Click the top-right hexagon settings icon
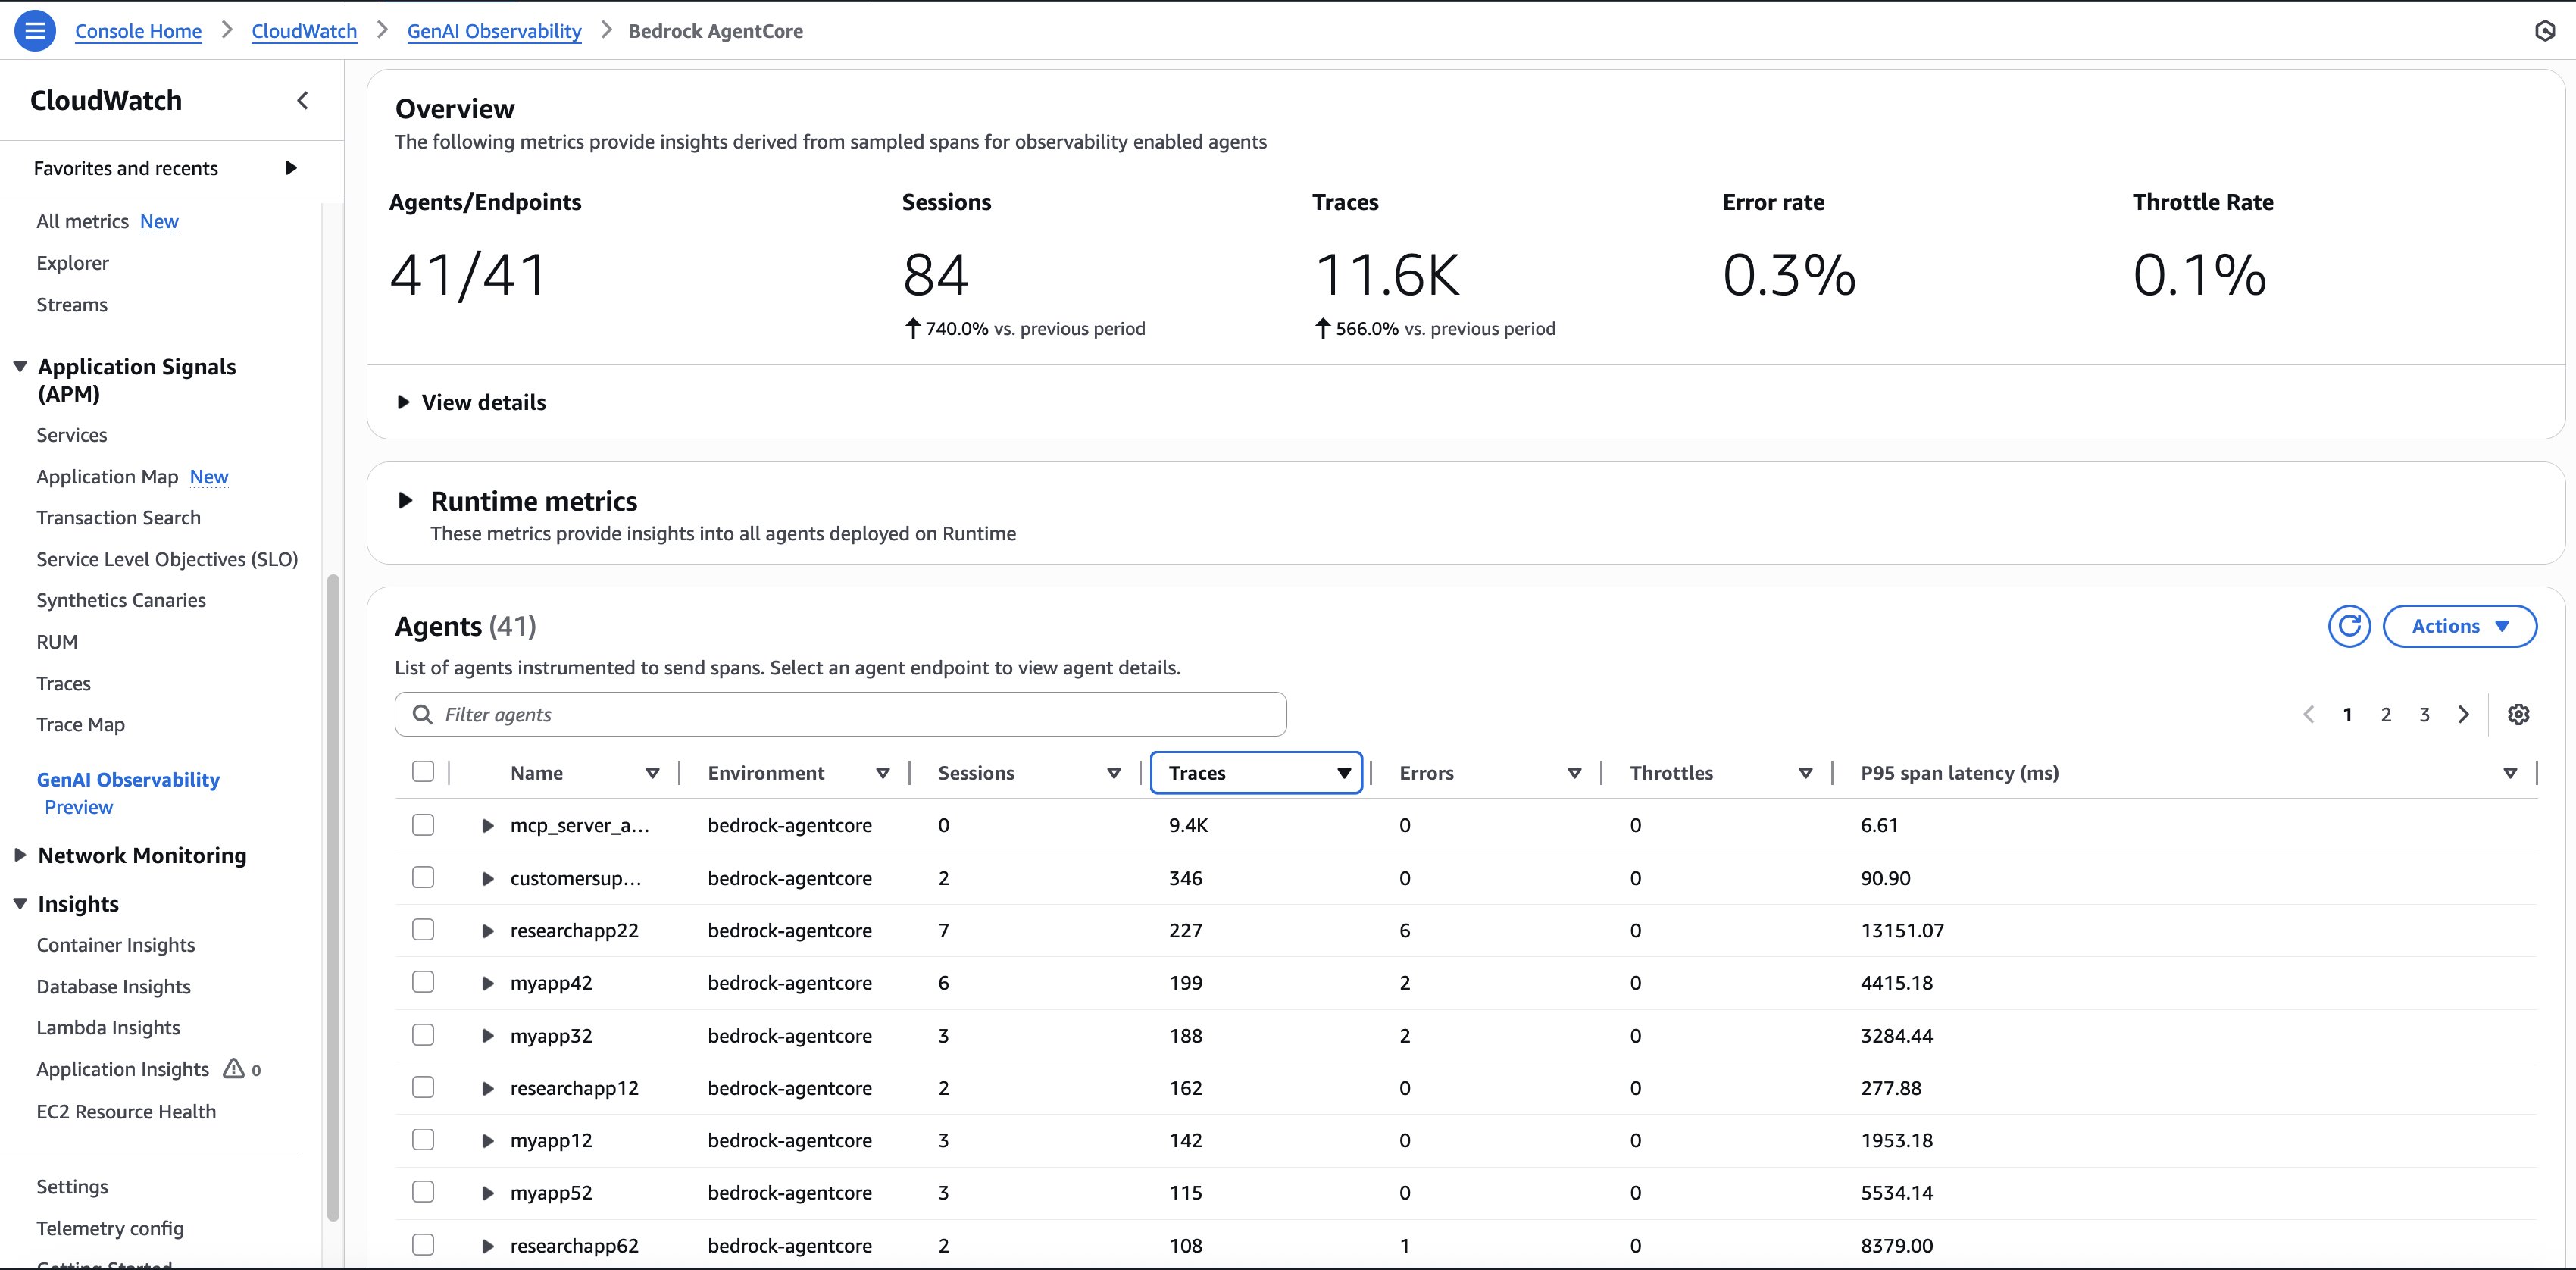 [x=2545, y=31]
